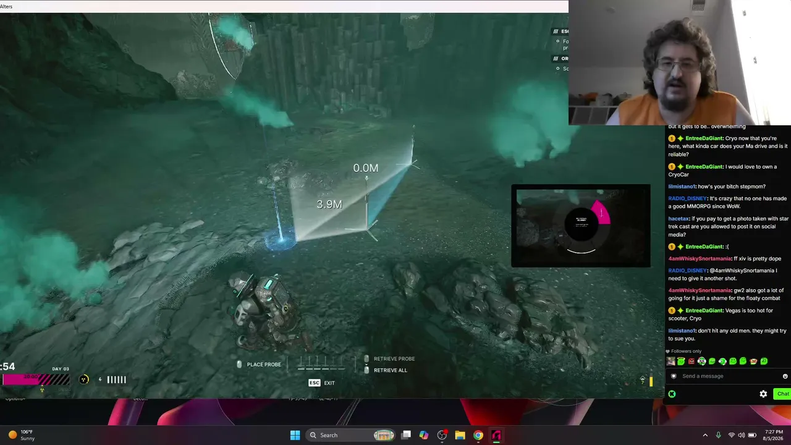Click the Send a message chat field
The width and height of the screenshot is (791, 445).
pos(729,376)
